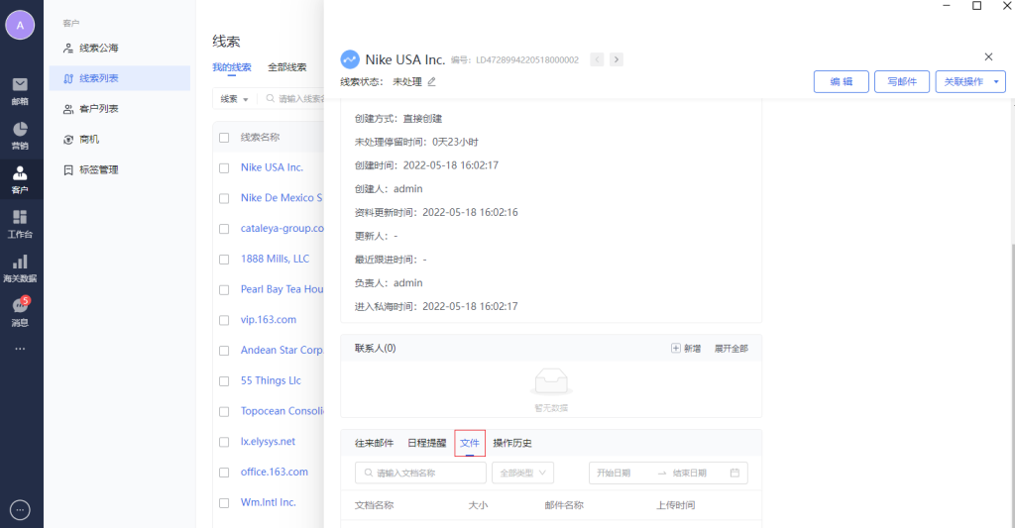This screenshot has height=528, width=1015.
Task: Check the box for 1888 Mills, LLC row
Action: click(x=224, y=260)
